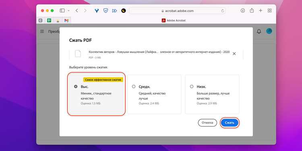Image resolution: width=302 pixels, height=151 pixels.
Task: Open the gray C pinned tab
Action: coord(40,20)
